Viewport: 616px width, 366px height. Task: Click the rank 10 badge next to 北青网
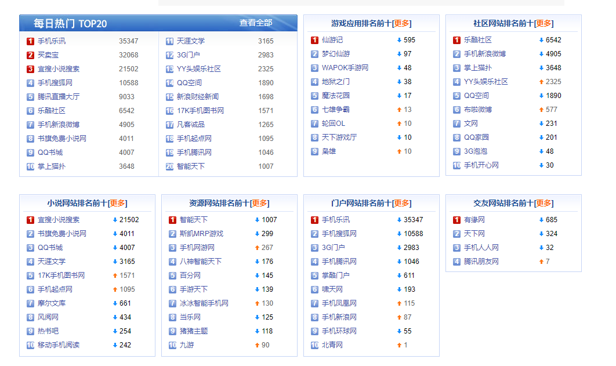coord(314,345)
